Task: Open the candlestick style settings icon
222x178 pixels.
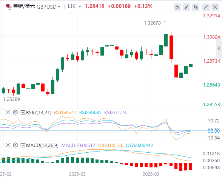Action: tap(196, 7)
